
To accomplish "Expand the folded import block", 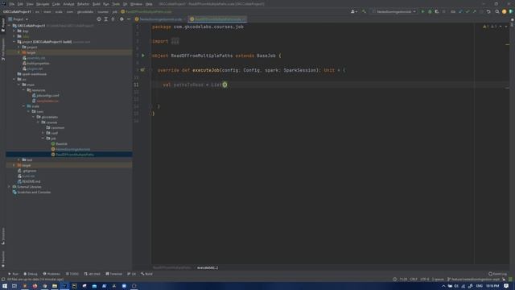I will coord(175,41).
